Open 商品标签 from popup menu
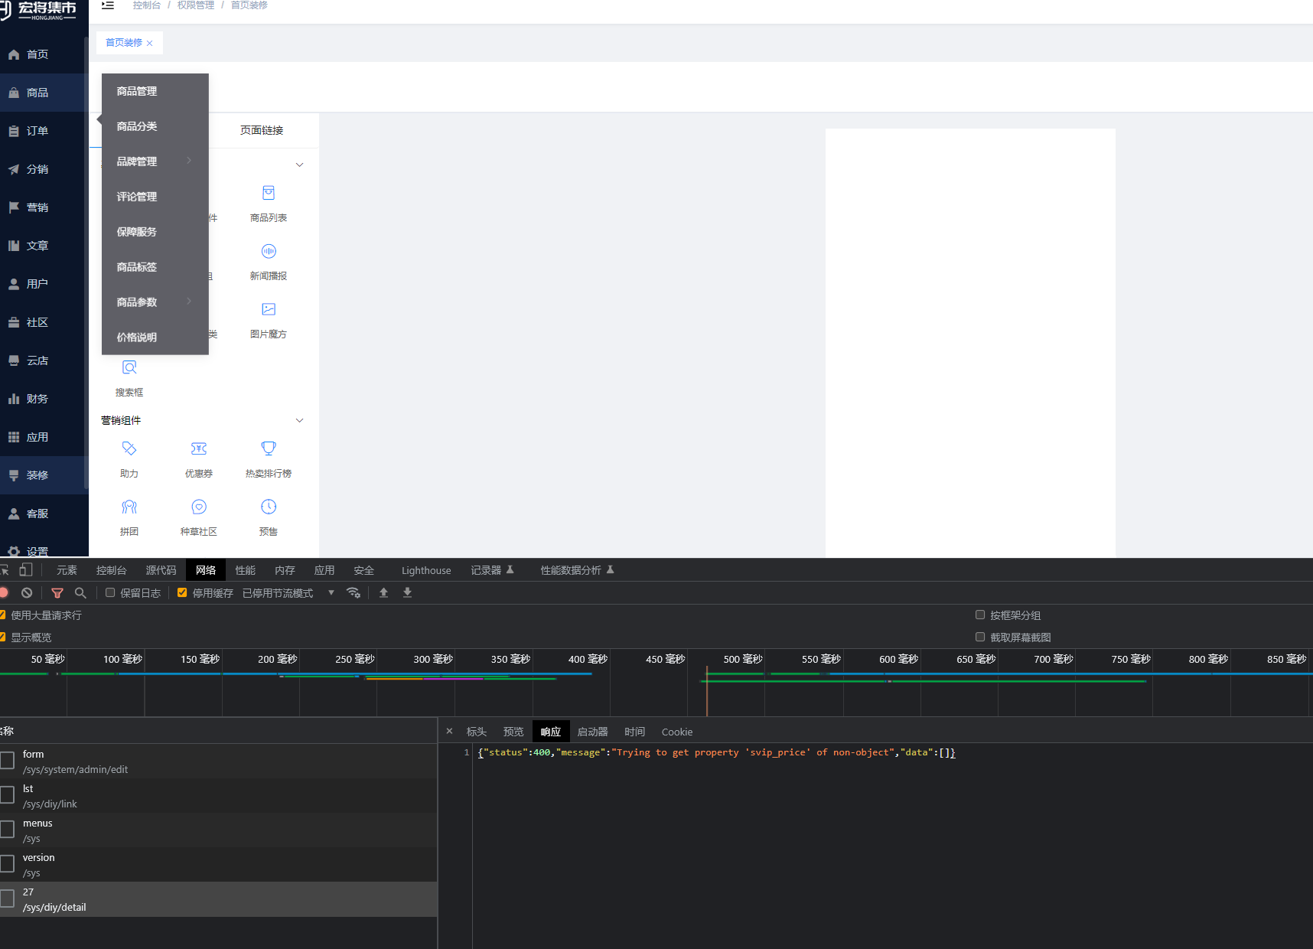Screen dimensions: 1313x949 coord(155,267)
